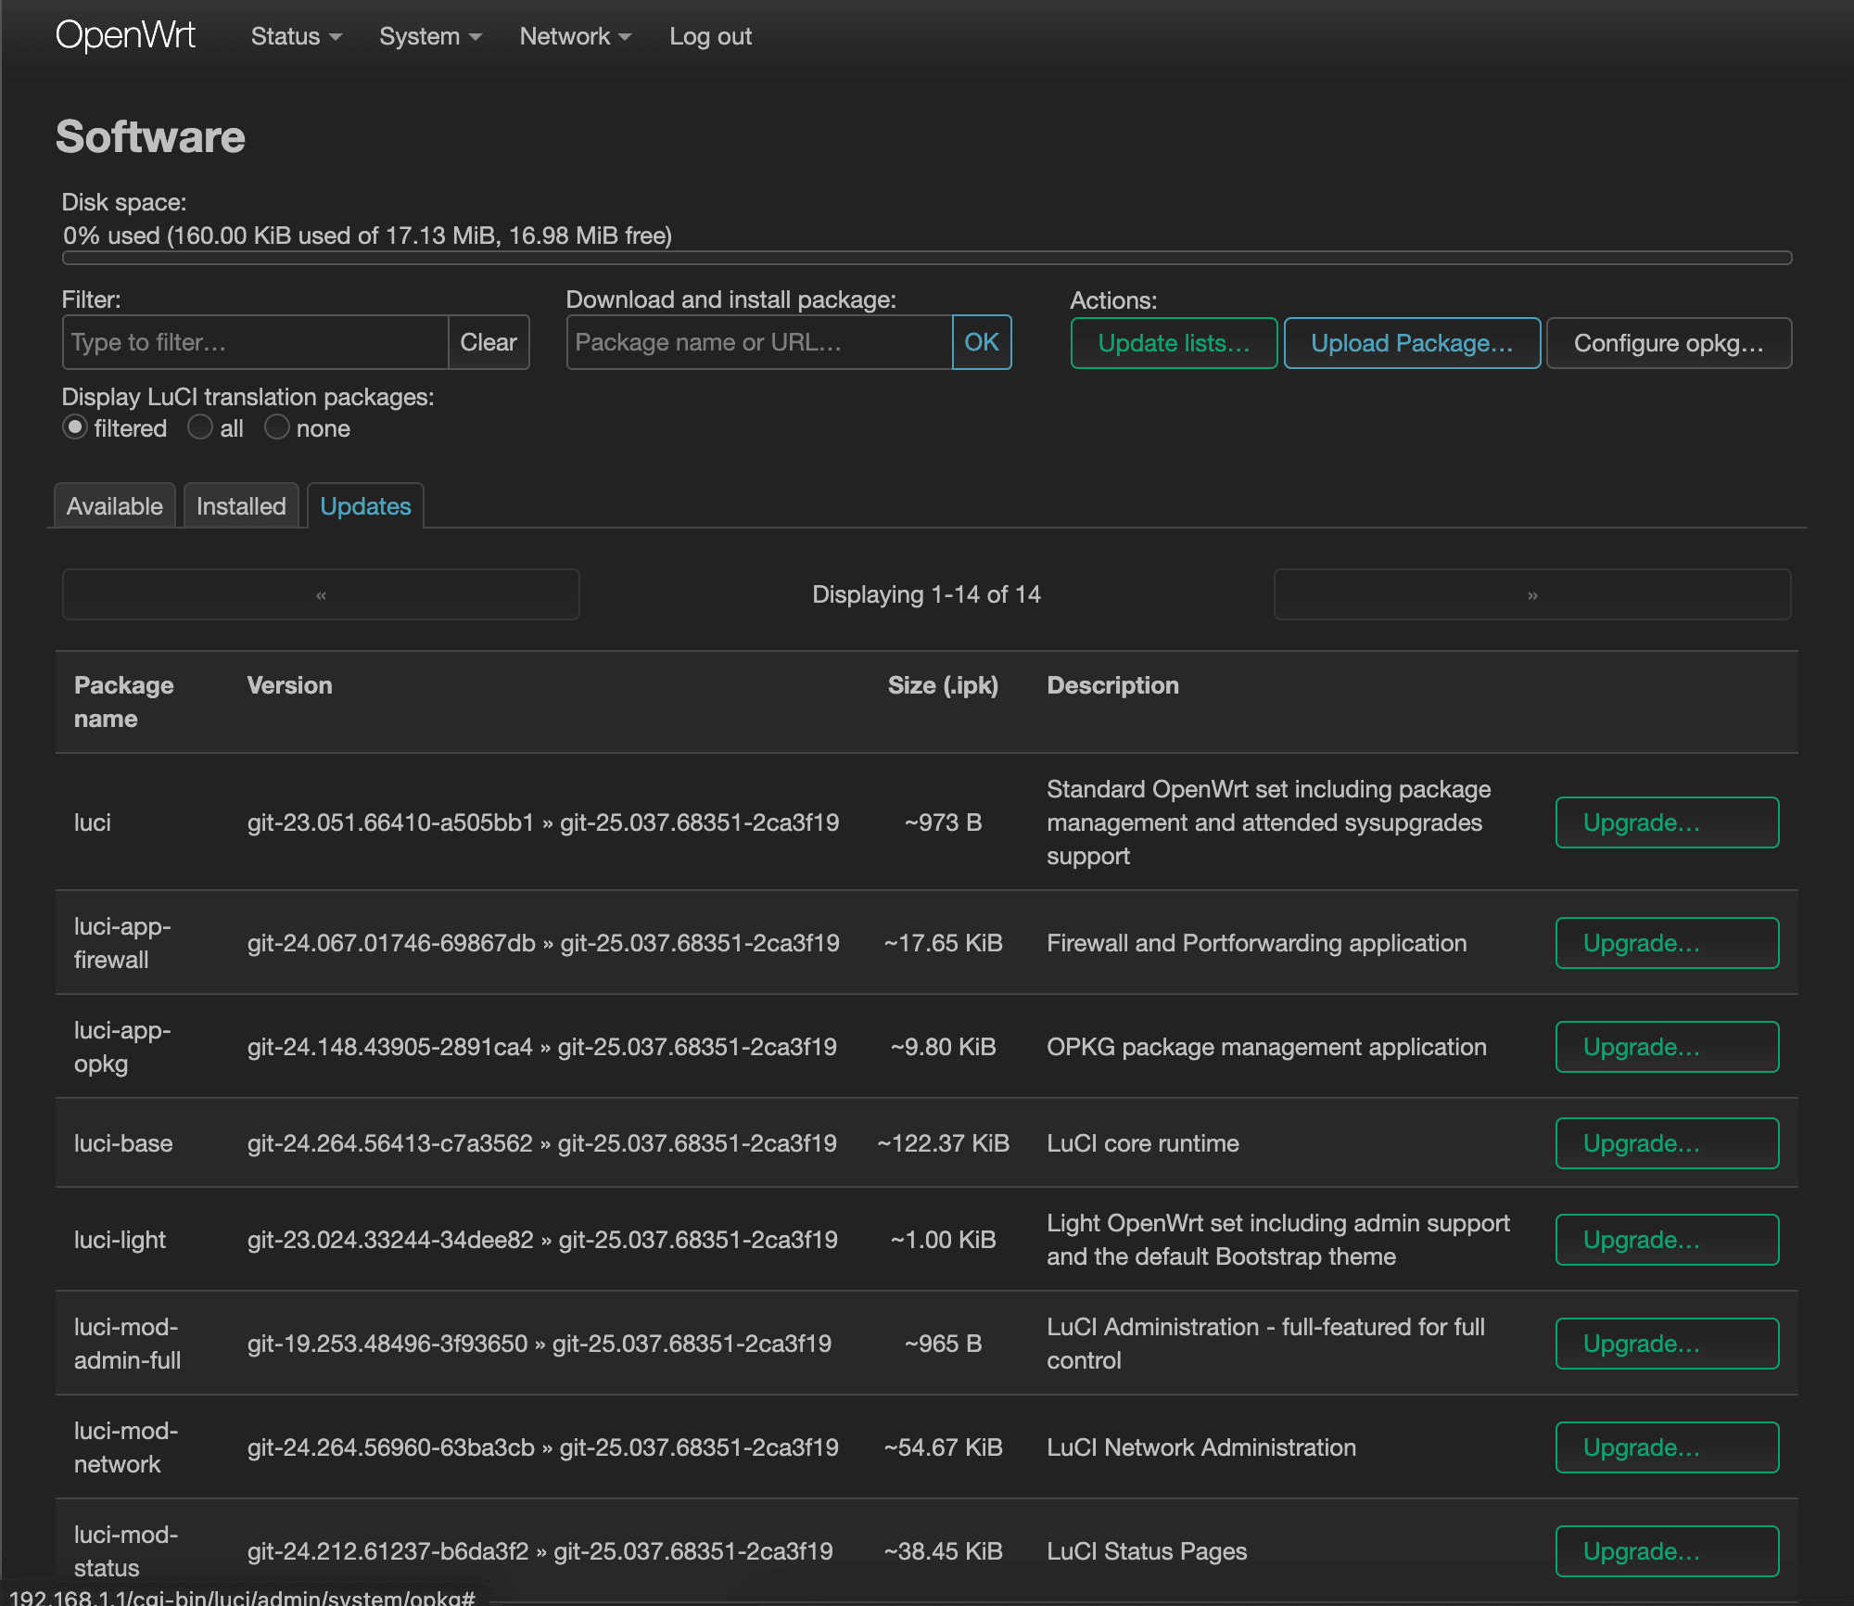Viewport: 1854px width, 1606px height.
Task: Click the 'Size (.ipk)' column header
Action: [943, 685]
